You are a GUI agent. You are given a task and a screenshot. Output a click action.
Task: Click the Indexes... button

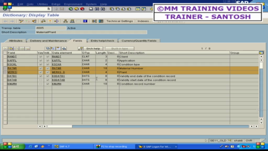click(144, 21)
